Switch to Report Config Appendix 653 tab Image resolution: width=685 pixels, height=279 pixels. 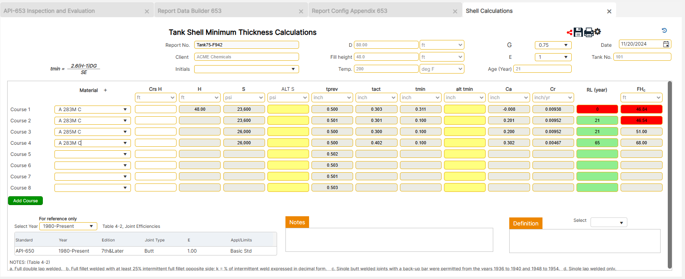point(349,11)
